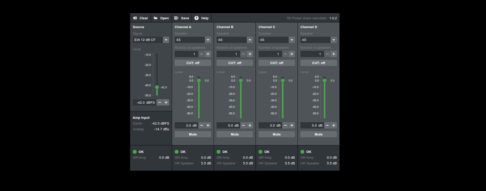Click the source level slider handle

(x=157, y=87)
